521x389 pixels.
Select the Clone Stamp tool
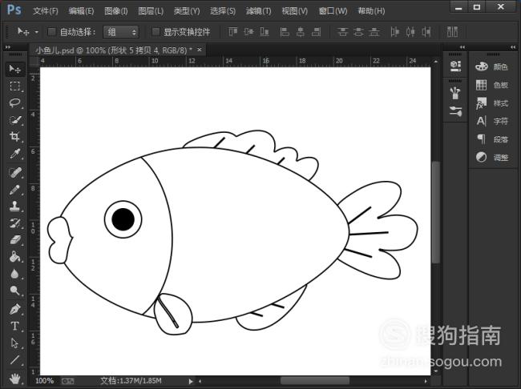[15, 207]
